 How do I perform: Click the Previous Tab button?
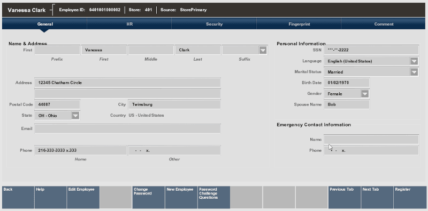(345, 197)
